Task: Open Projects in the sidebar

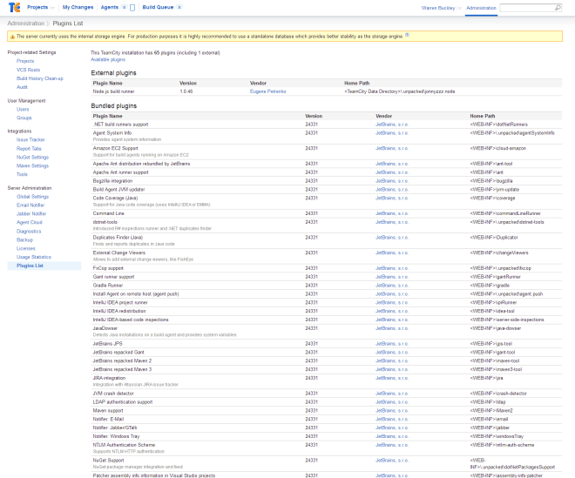Action: (x=25, y=61)
